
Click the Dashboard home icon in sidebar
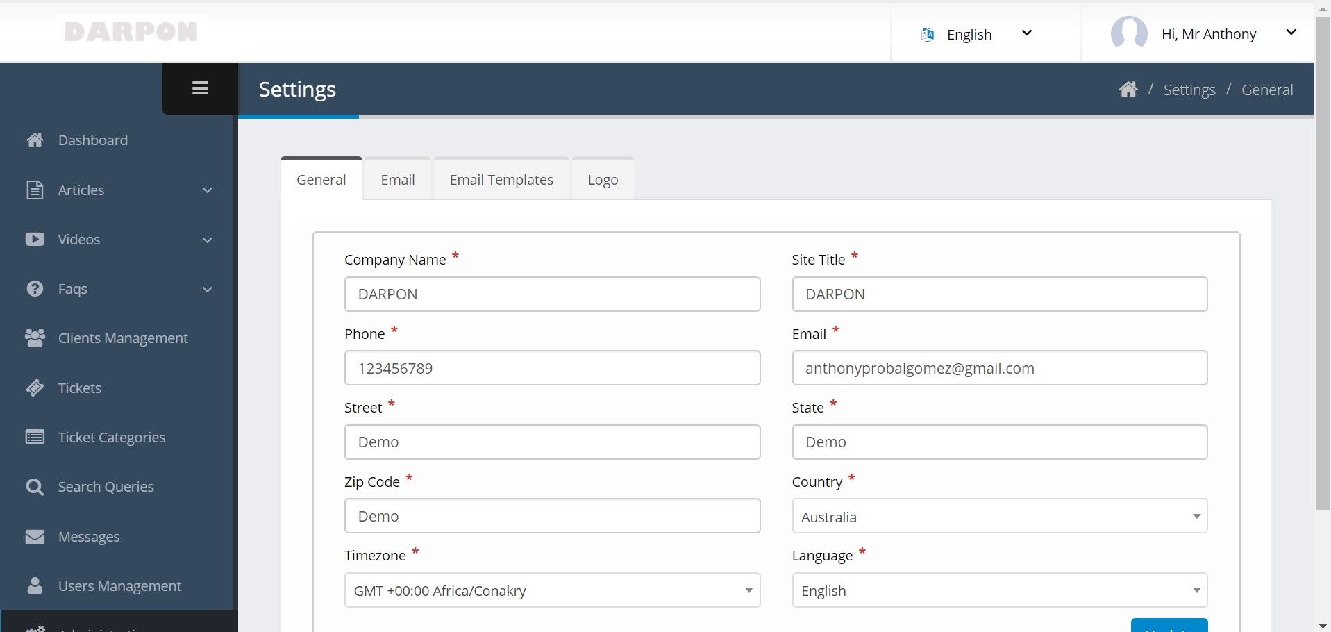[x=35, y=140]
